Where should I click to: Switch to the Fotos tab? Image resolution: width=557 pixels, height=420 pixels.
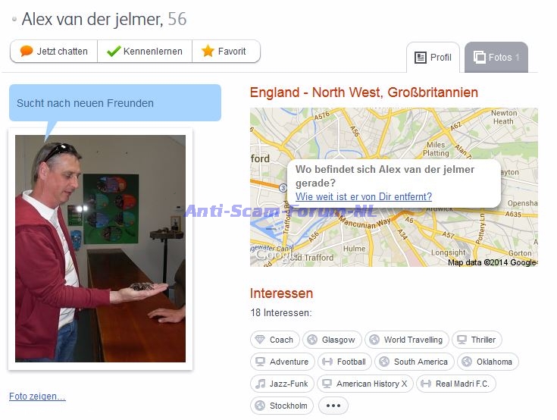tap(496, 58)
